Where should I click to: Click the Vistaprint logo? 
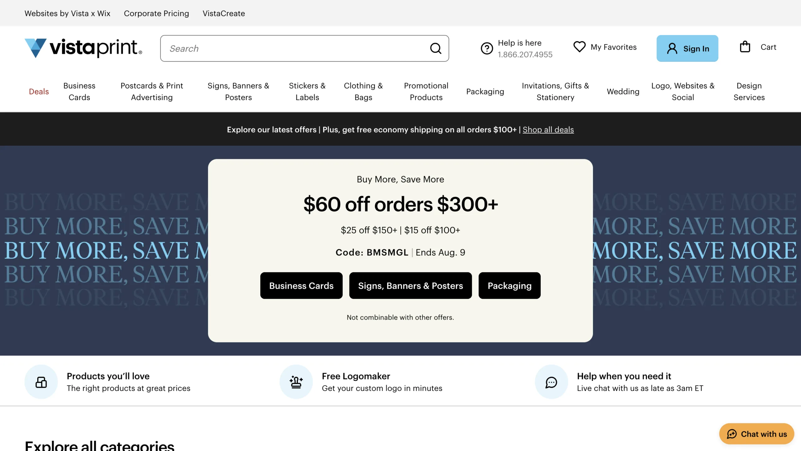pyautogui.click(x=83, y=48)
